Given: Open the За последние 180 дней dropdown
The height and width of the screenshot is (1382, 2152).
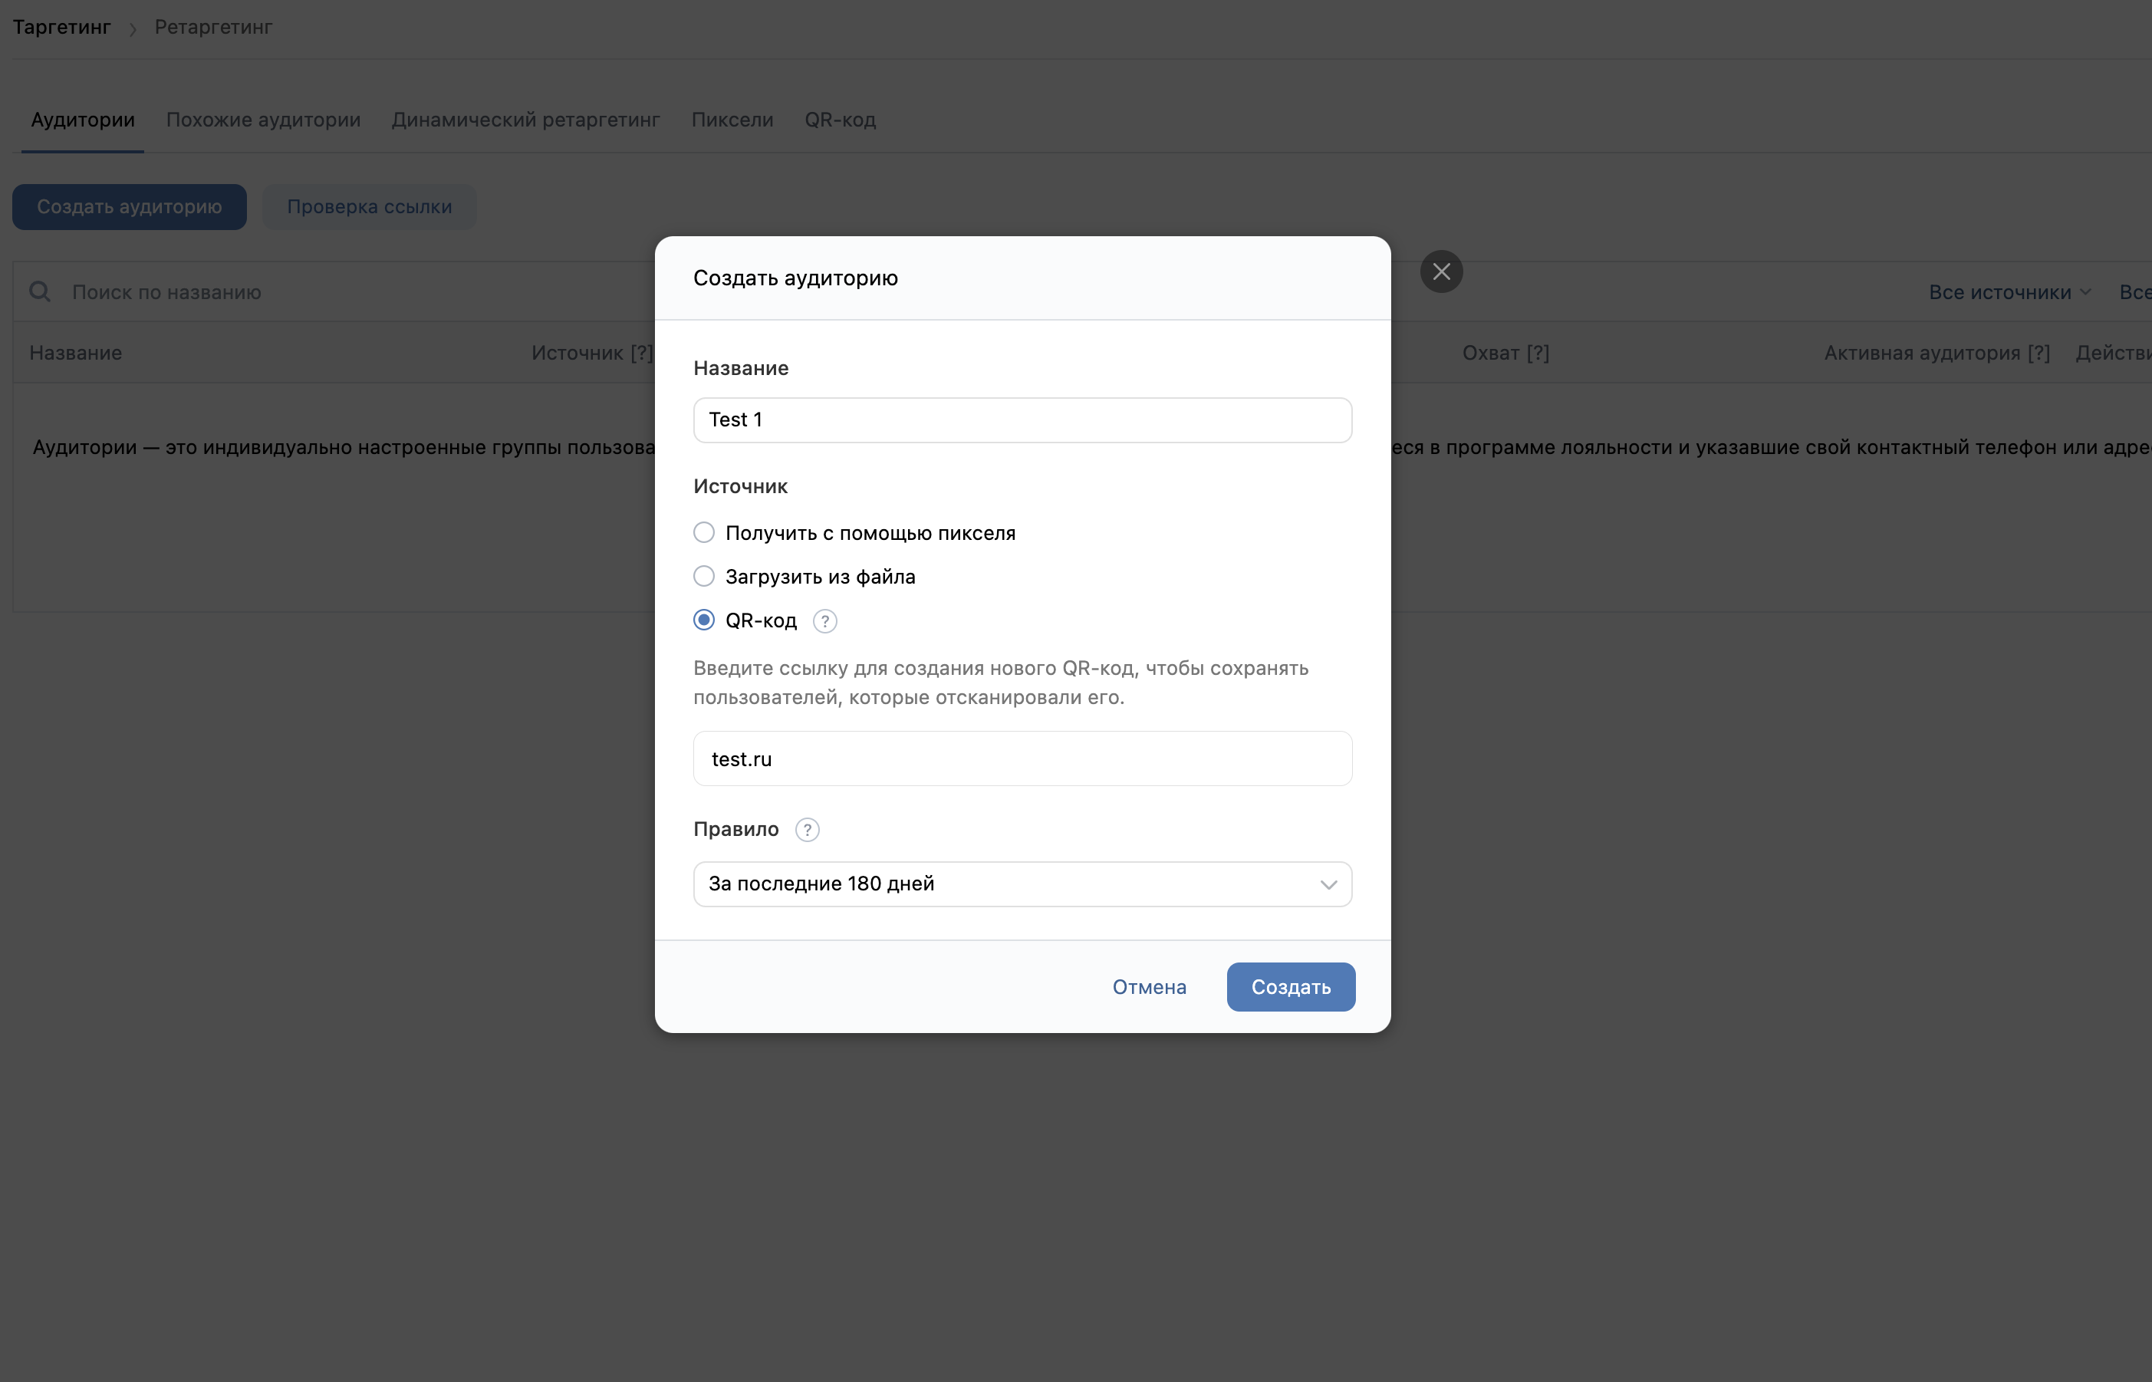Looking at the screenshot, I should coord(1022,884).
